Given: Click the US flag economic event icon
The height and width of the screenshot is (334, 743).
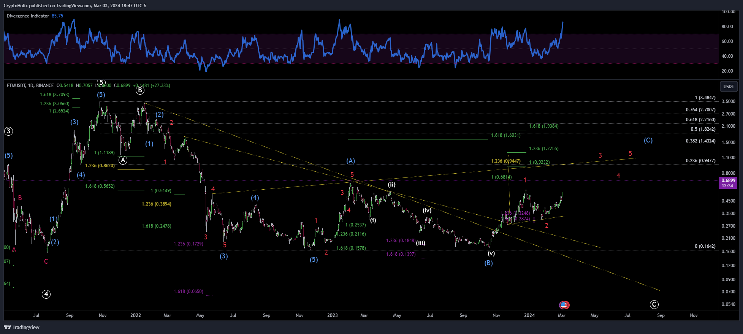Looking at the screenshot, I should [564, 305].
